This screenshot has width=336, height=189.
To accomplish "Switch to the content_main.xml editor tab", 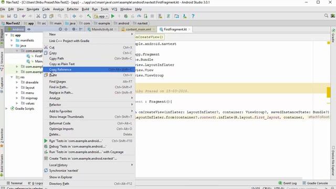I will click(x=138, y=29).
